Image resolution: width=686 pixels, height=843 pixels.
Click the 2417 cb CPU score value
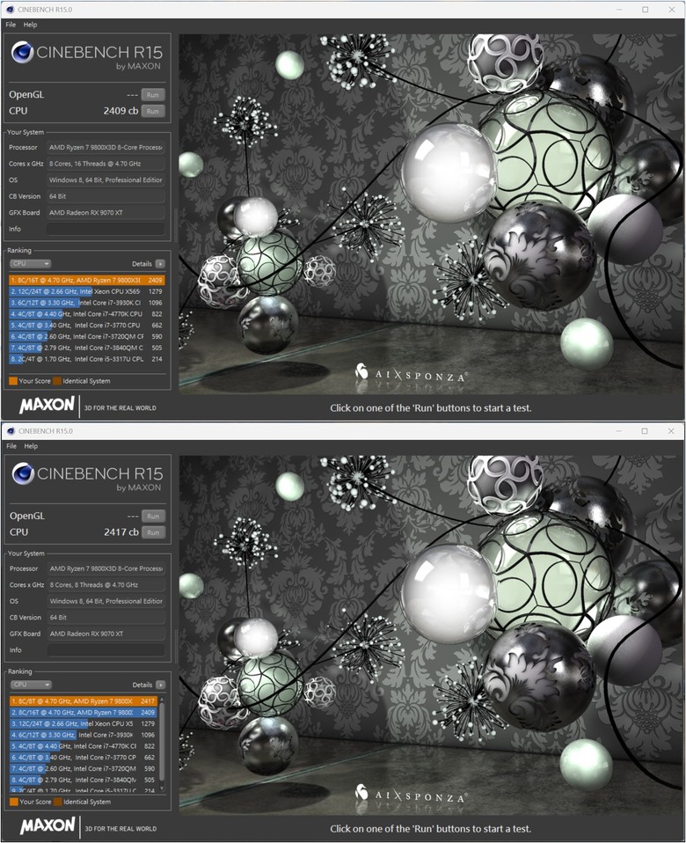pos(121,532)
